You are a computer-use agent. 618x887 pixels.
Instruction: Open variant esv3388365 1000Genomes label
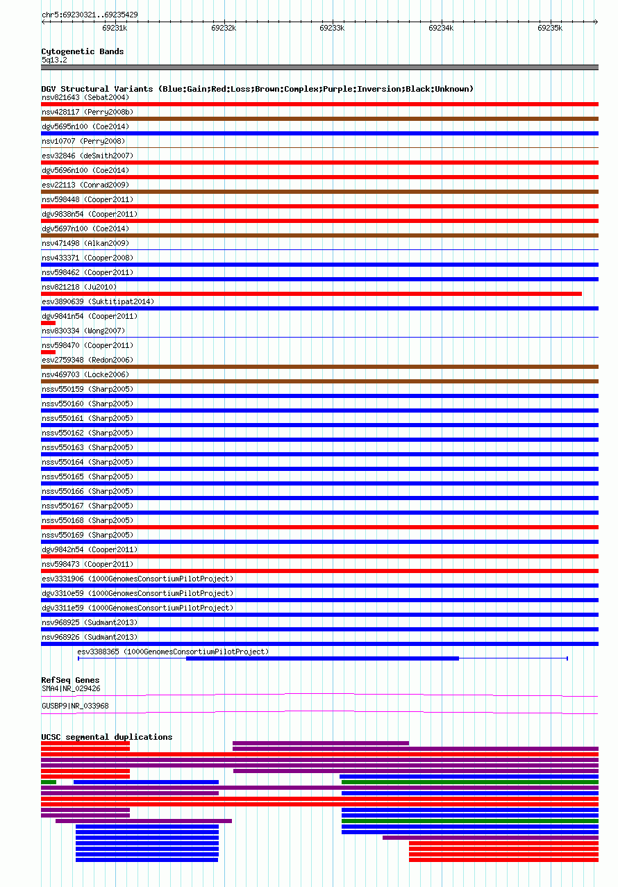point(173,652)
